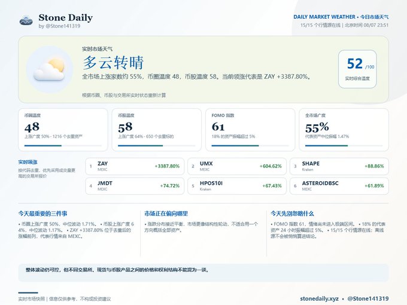The height and width of the screenshot is (305, 407).
Task: Click the partly cloudy weather icon
Action: (x=50, y=69)
